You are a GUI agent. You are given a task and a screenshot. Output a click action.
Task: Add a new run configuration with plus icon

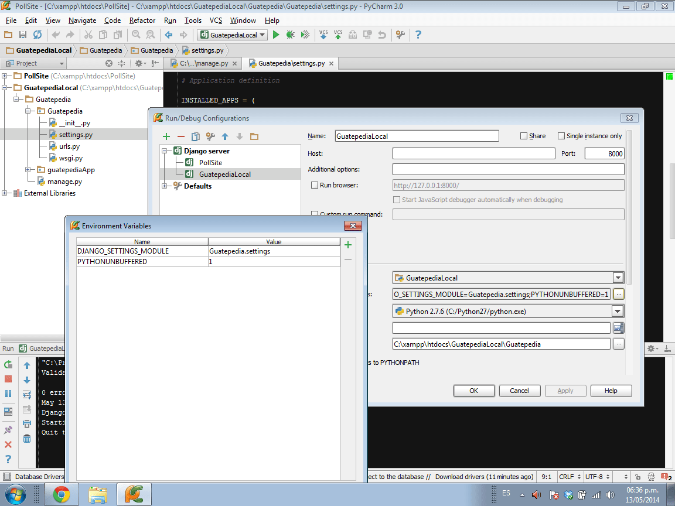tap(166, 136)
